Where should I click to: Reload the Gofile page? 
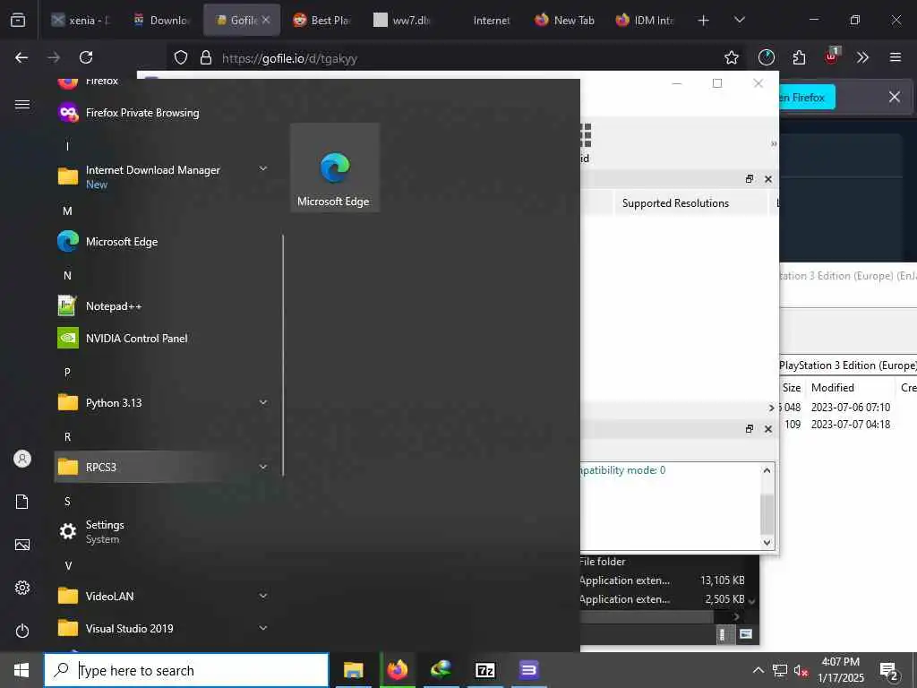coord(86,57)
